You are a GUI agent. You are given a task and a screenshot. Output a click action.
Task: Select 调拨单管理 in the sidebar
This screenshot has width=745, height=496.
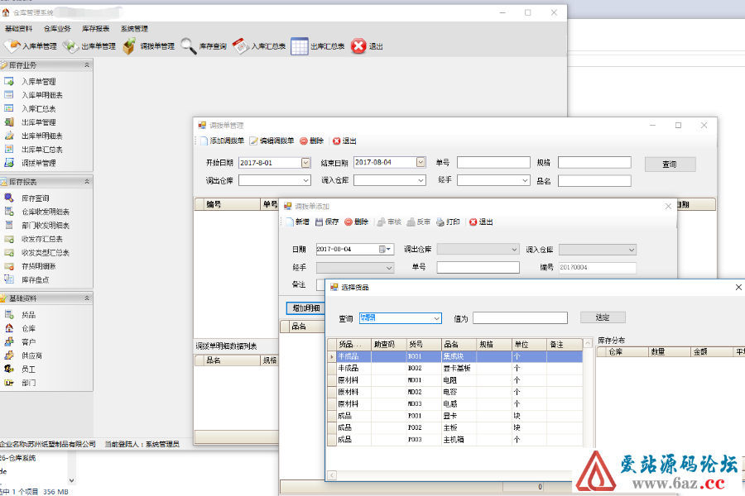pos(38,164)
